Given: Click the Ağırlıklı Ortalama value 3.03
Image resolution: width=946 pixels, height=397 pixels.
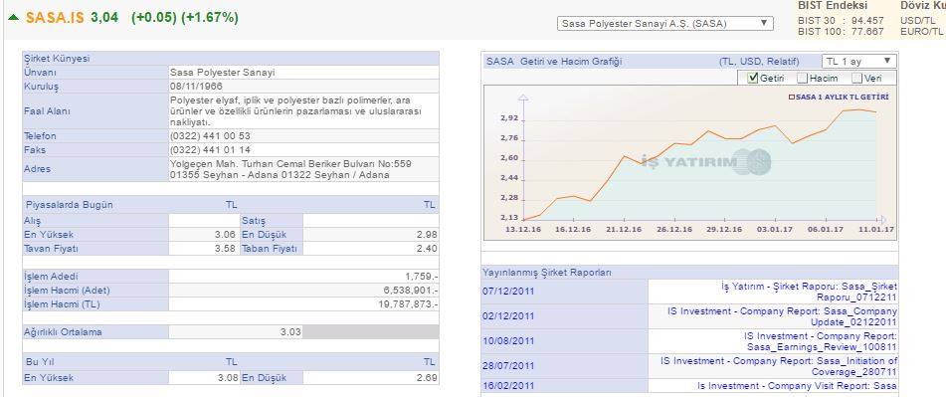Looking at the screenshot, I should 290,332.
